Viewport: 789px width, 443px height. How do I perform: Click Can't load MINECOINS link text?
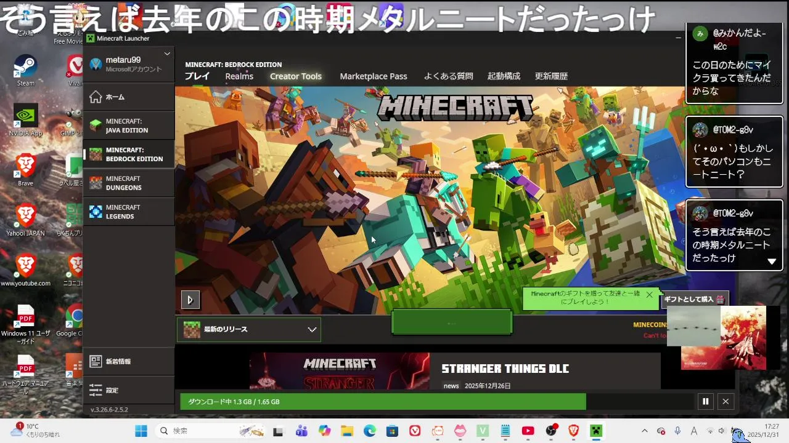click(x=655, y=335)
